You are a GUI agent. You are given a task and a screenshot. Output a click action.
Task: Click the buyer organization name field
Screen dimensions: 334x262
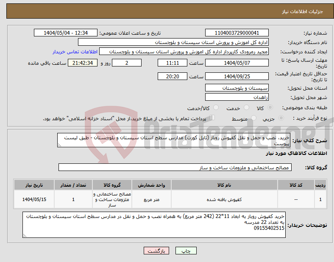click(173, 42)
